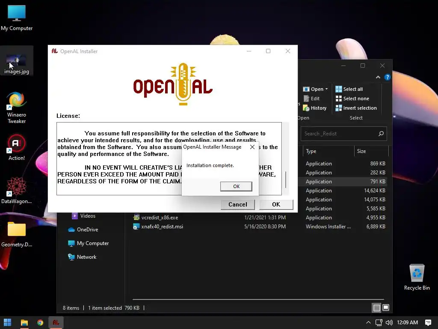Click Select none in the Explorer ribbon
This screenshot has width=438, height=329.
coord(352,99)
